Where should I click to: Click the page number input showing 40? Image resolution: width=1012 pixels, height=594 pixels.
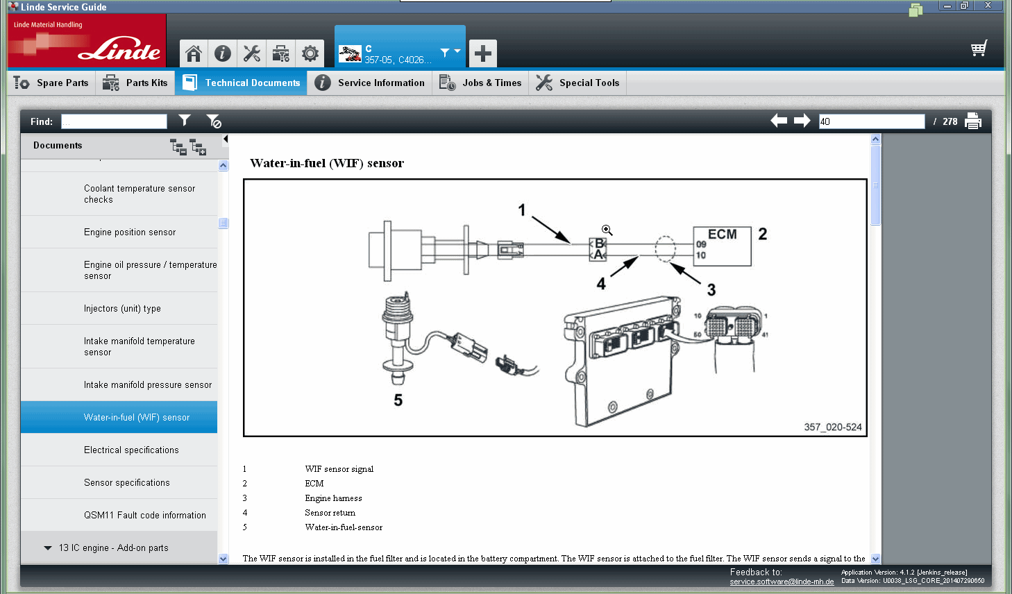pos(872,121)
